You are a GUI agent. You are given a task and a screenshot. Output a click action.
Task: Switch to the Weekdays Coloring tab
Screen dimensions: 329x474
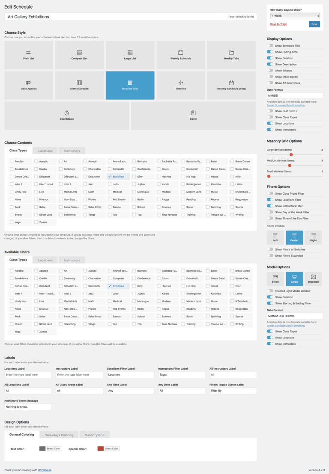point(59,435)
